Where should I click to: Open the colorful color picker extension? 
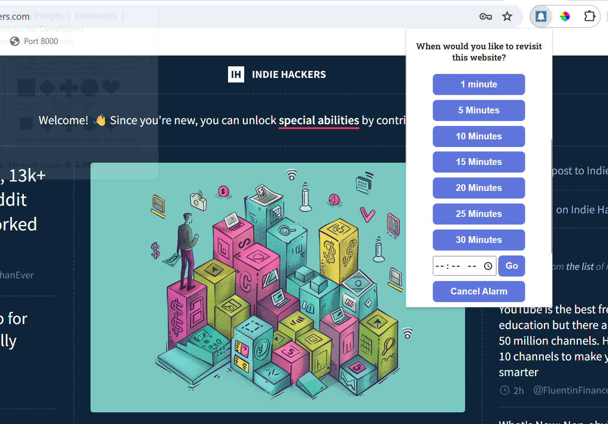(565, 17)
